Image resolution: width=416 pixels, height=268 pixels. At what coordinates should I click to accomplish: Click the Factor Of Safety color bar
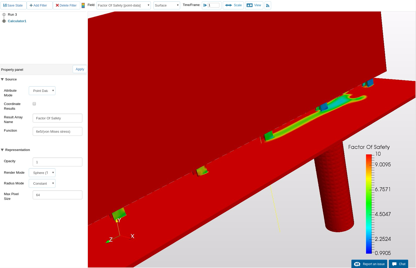pos(369,204)
